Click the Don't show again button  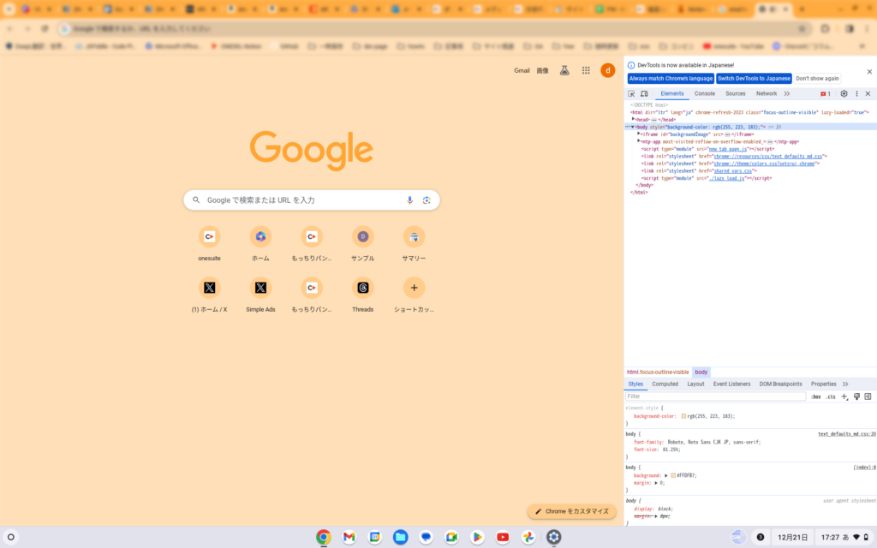(817, 78)
